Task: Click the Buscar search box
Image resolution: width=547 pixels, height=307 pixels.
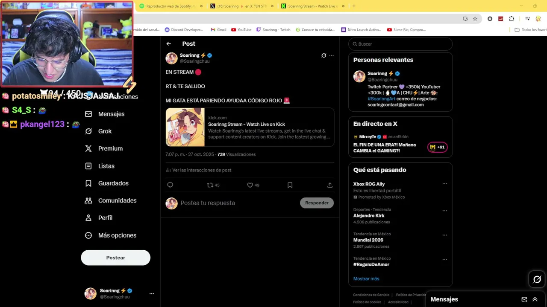Action: tap(400, 44)
